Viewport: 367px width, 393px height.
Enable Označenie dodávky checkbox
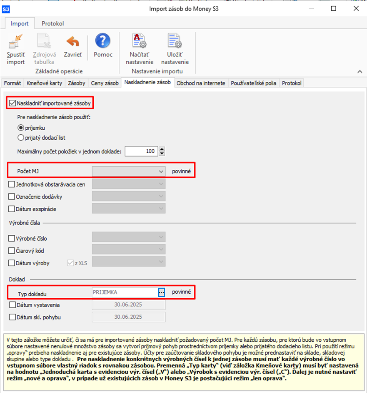pos(12,196)
